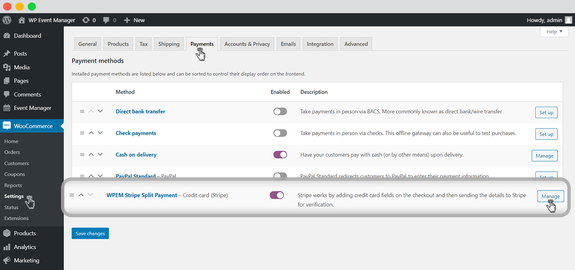Switch to the Shipping tab
Screen dimensions: 575x270
click(x=169, y=44)
